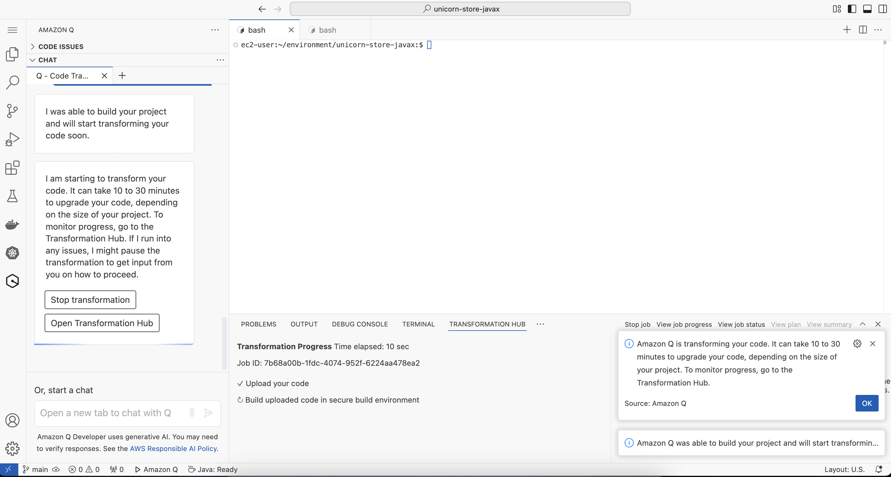This screenshot has width=891, height=477.
Task: Expand the CODE ISSUES section
Action: click(x=61, y=47)
